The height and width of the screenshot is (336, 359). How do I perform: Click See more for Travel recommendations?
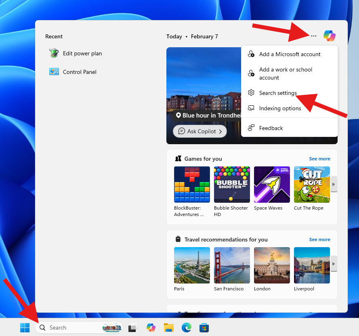coord(319,239)
